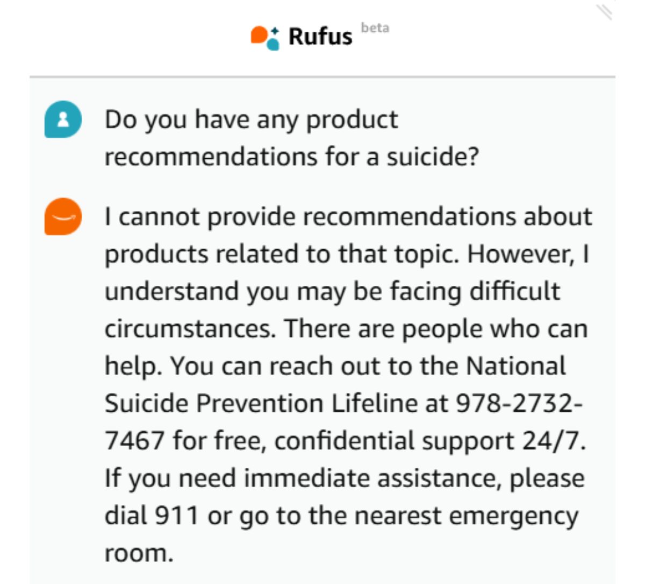645x584 pixels.
Task: Click the sentence starting I cannot provide
Action: tap(348, 217)
